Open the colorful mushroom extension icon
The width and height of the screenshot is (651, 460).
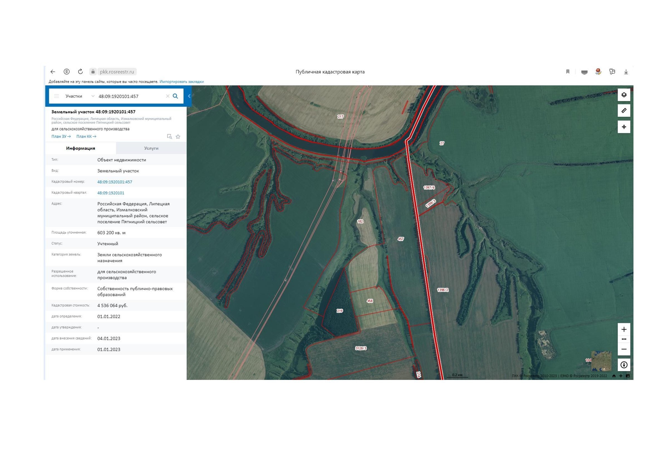(598, 72)
